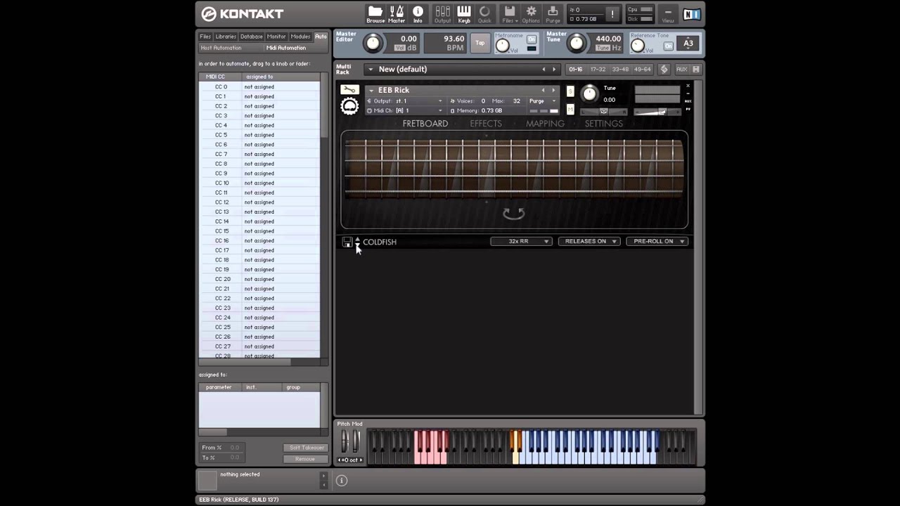This screenshot has height=506, width=900.
Task: Open the PRE-ROLL ON dropdown
Action: [x=657, y=241]
